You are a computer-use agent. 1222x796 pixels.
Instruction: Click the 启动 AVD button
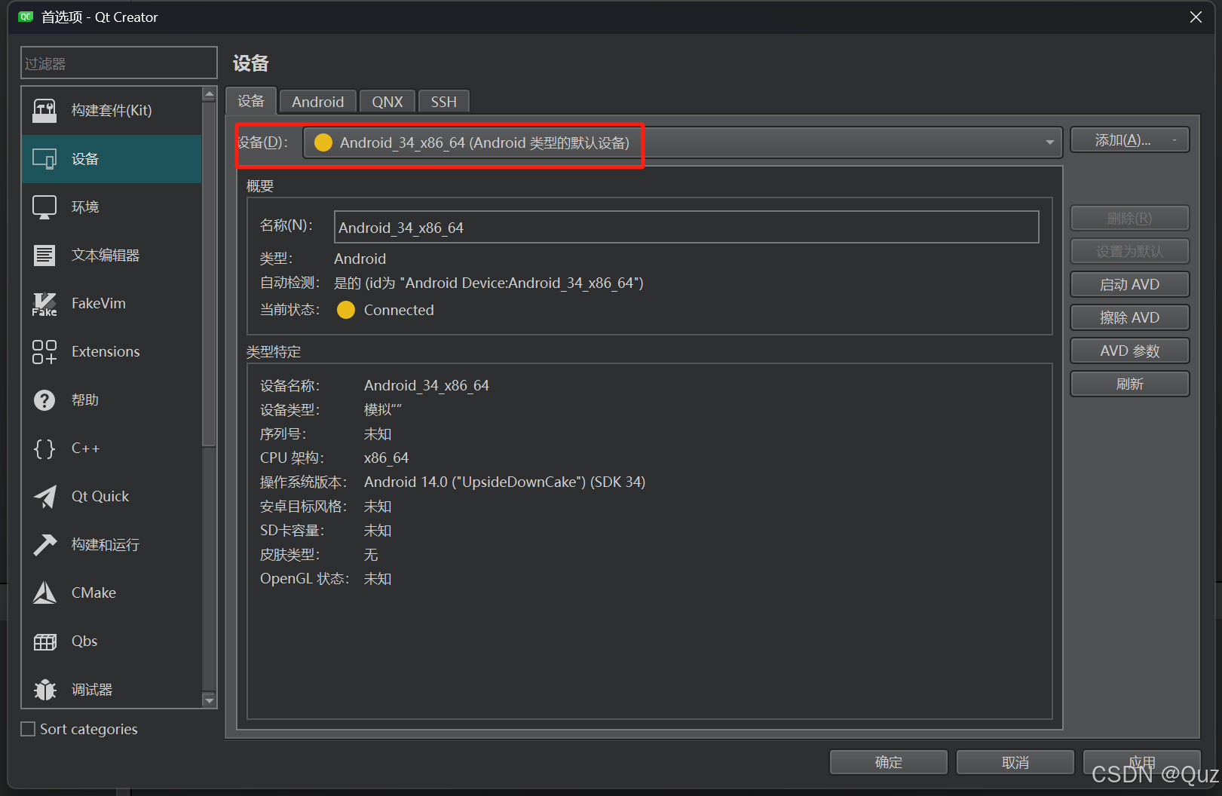pyautogui.click(x=1129, y=284)
